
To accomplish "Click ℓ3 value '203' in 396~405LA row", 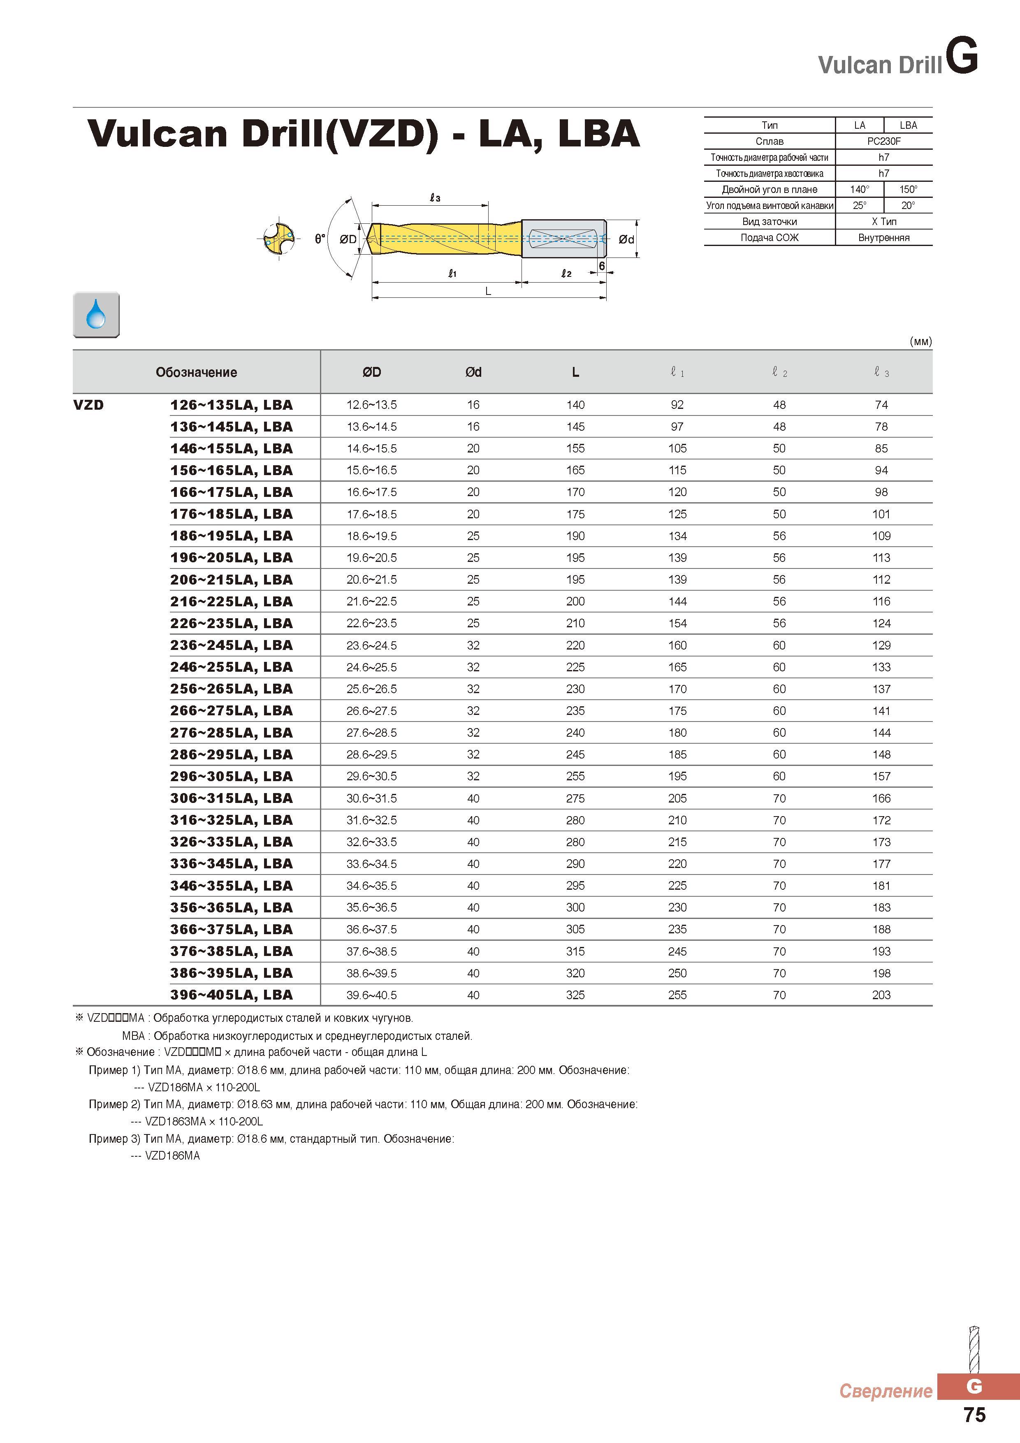I will pos(881,995).
